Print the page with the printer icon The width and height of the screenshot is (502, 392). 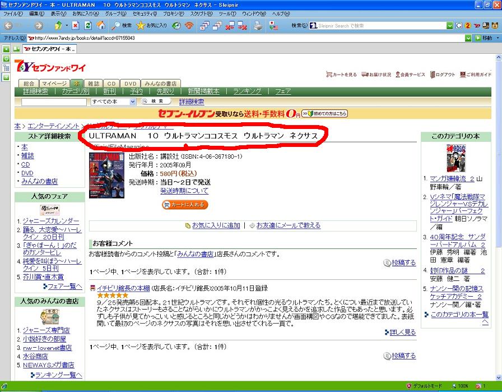(258, 26)
